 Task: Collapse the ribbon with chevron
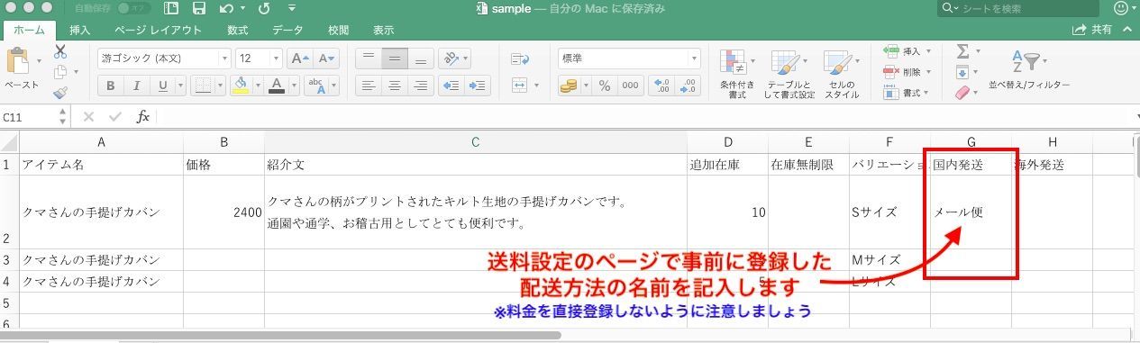[1128, 30]
